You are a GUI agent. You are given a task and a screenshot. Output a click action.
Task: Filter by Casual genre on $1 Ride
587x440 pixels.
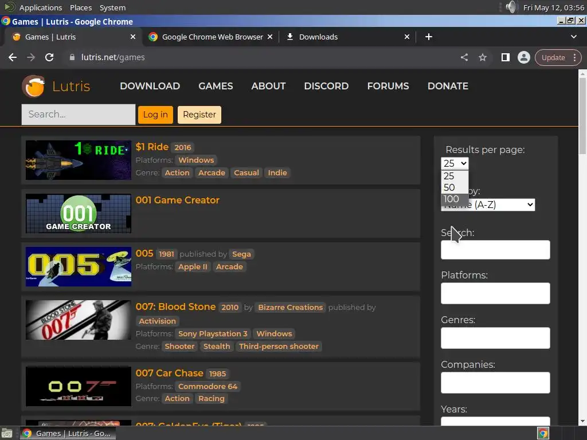(x=246, y=173)
